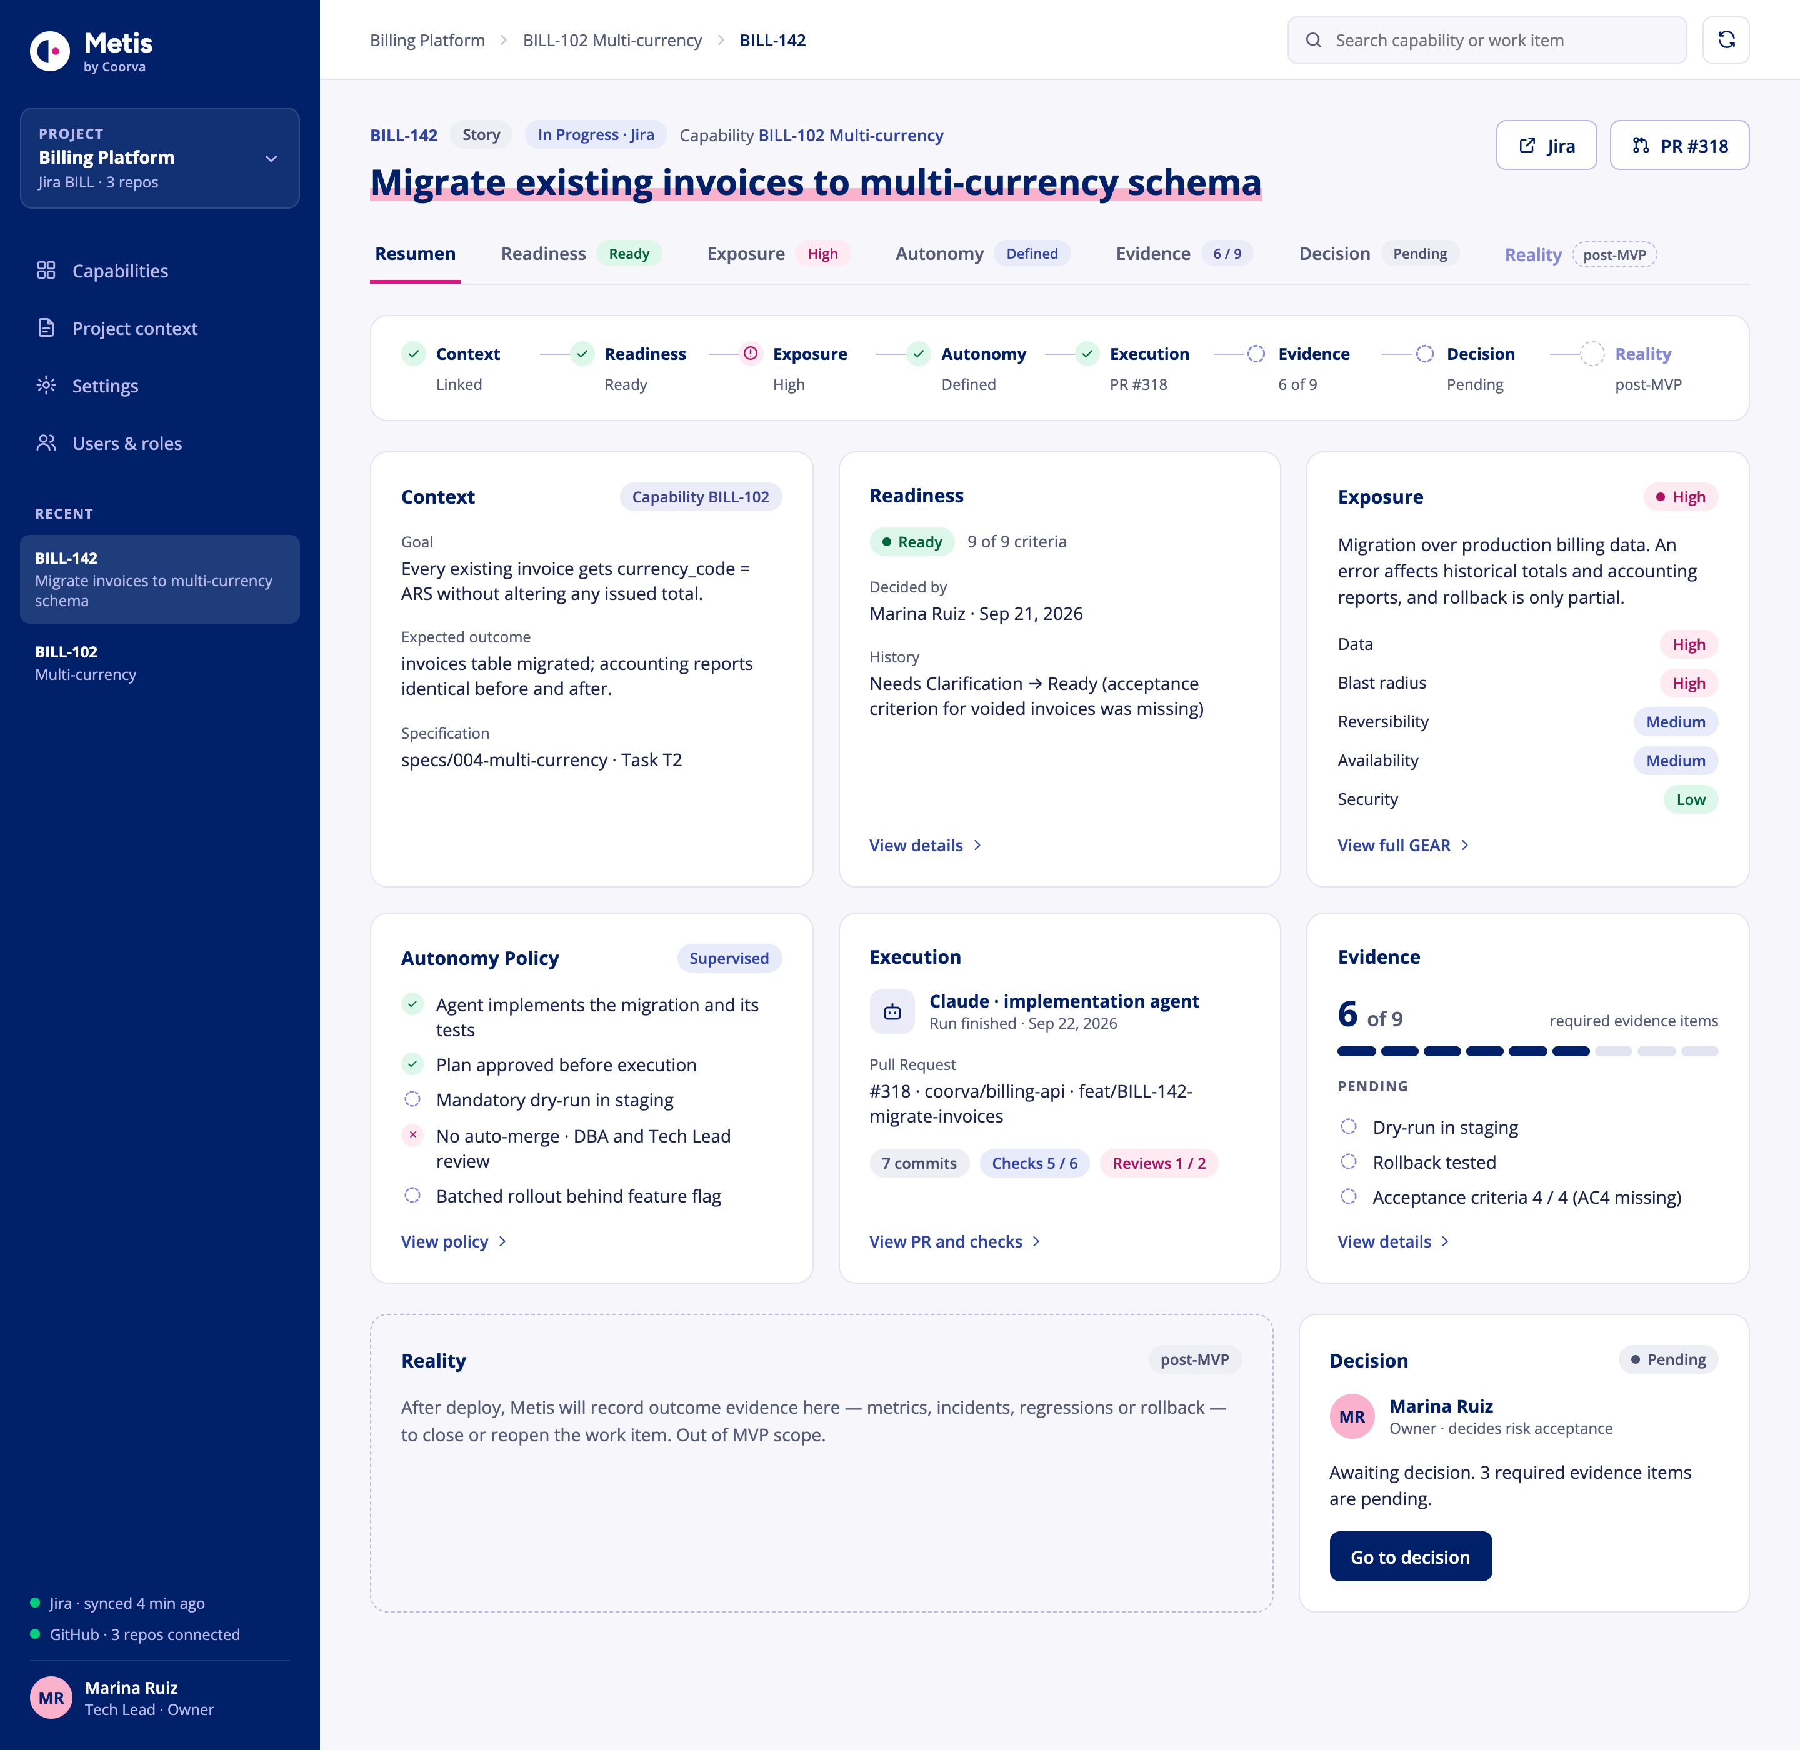Toggle 'Mandatory dry-run in staging' policy circle
This screenshot has height=1750, width=1800.
point(412,1099)
